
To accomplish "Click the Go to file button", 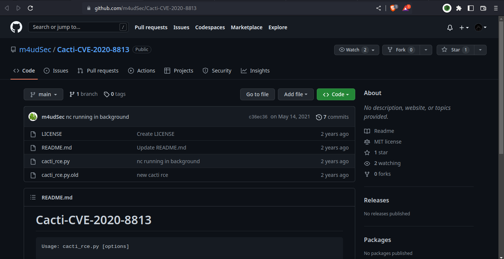I will click(x=258, y=94).
